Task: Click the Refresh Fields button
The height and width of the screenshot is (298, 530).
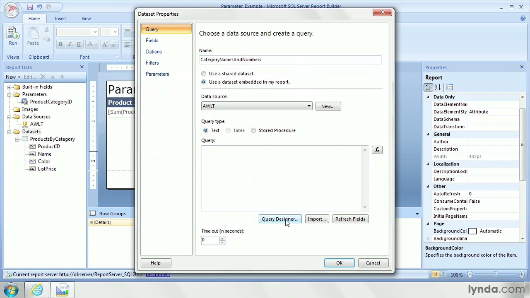Action: 350,219
